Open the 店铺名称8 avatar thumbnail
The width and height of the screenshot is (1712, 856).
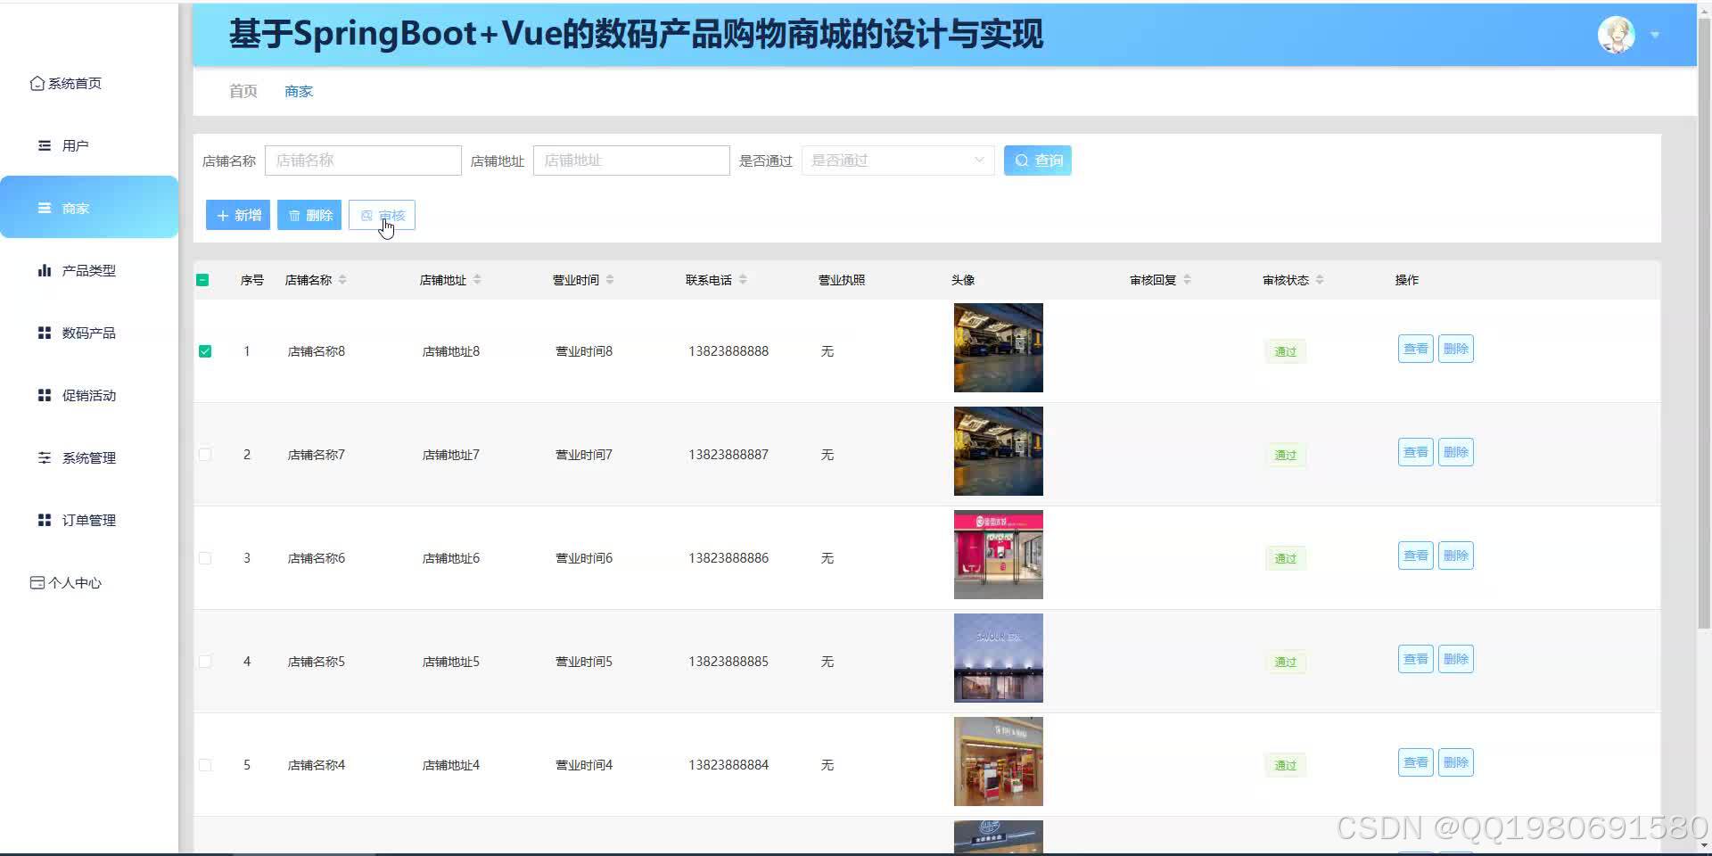999,348
